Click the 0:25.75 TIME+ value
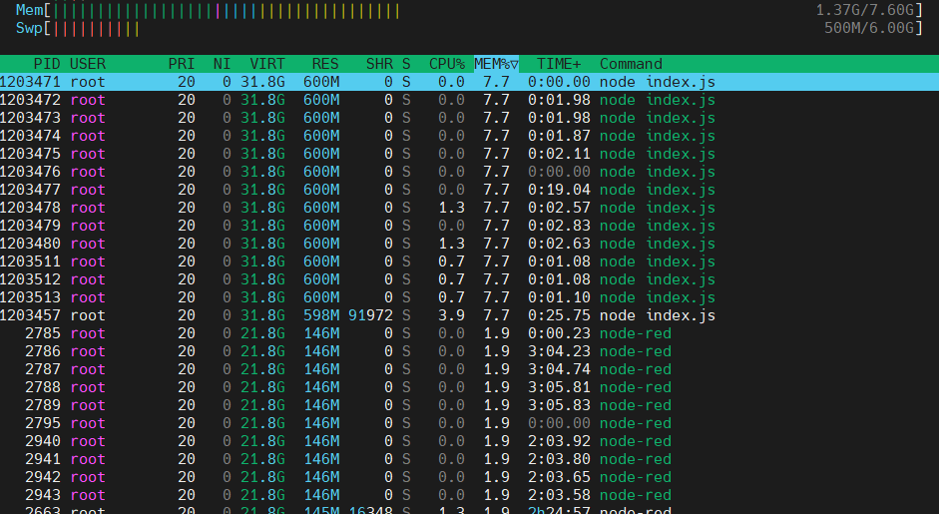The height and width of the screenshot is (514, 939). (x=559, y=315)
